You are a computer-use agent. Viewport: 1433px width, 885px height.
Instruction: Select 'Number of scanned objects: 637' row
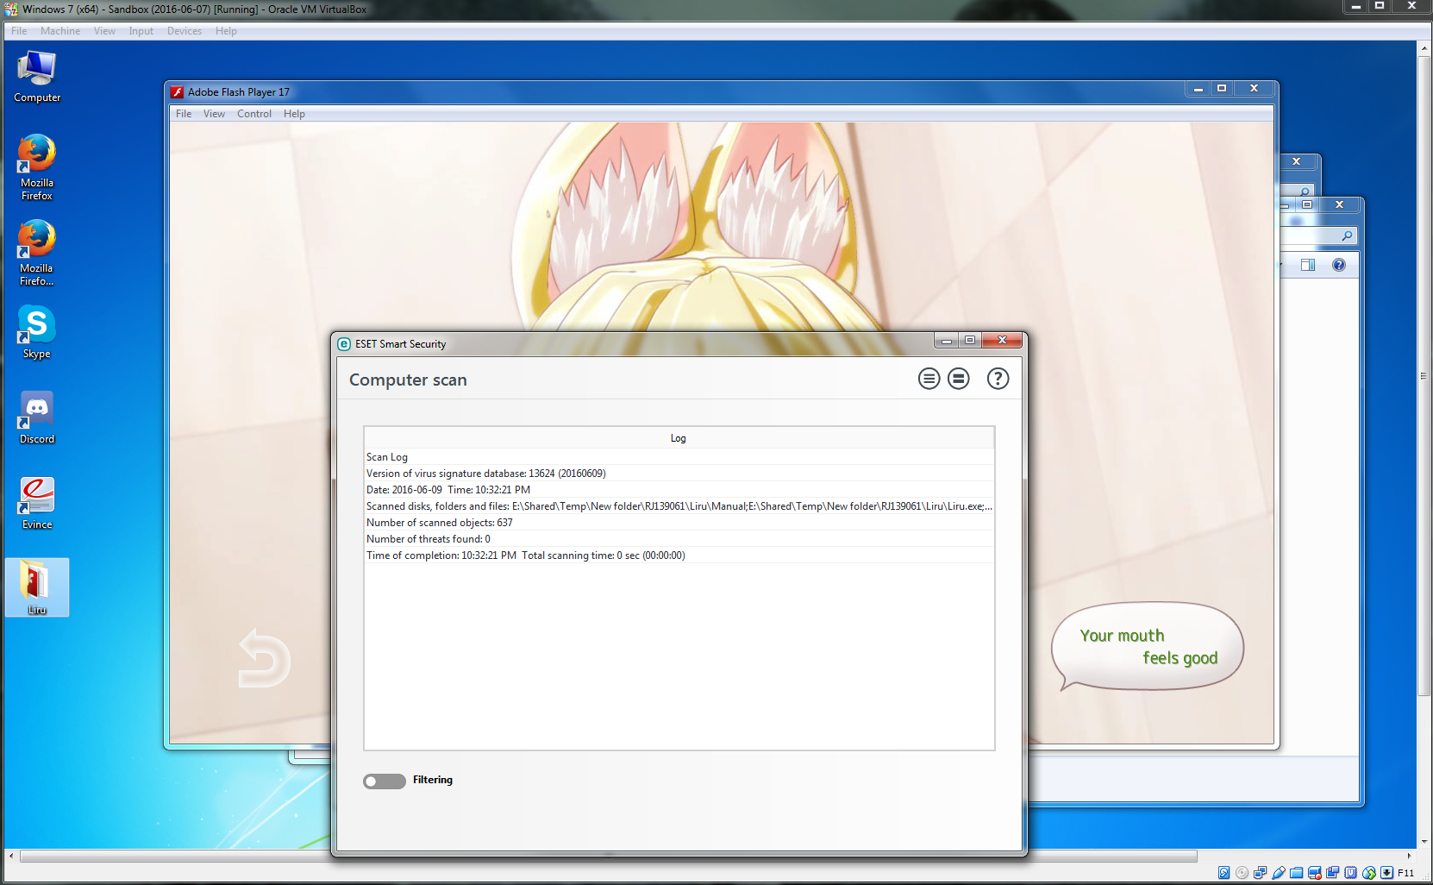[x=679, y=523]
